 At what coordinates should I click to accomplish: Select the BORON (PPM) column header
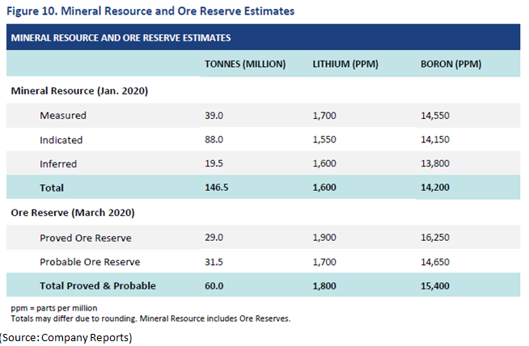click(x=451, y=64)
